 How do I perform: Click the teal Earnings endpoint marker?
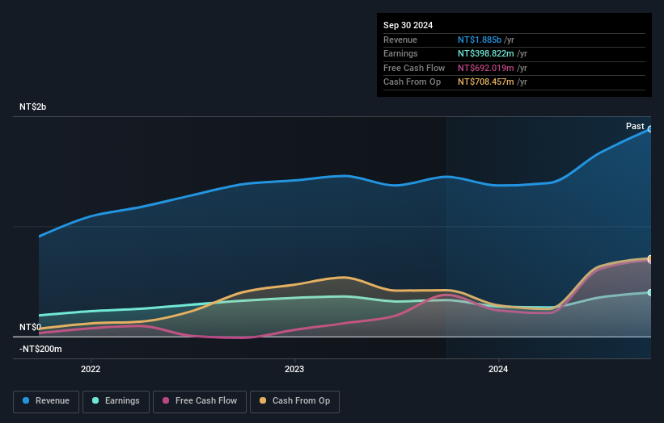(x=650, y=292)
